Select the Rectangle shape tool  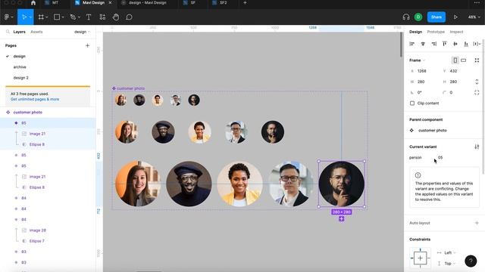[x=57, y=17]
